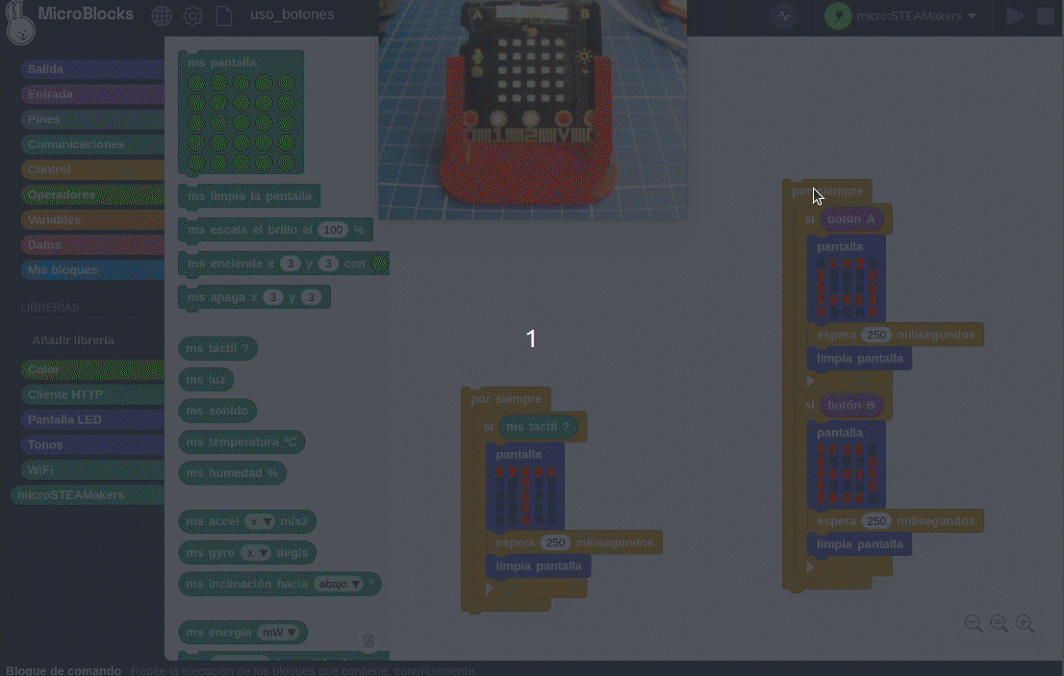Image resolution: width=1064 pixels, height=676 pixels.
Task: Open the file menu page icon
Action: point(224,15)
